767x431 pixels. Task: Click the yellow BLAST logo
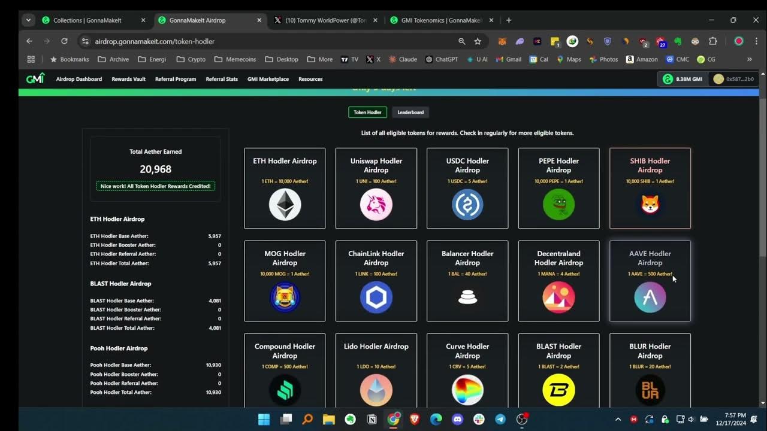pyautogui.click(x=558, y=390)
